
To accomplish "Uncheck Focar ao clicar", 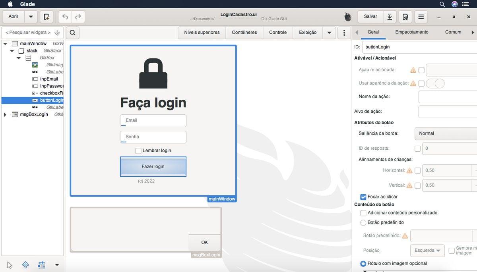I will 363,197.
